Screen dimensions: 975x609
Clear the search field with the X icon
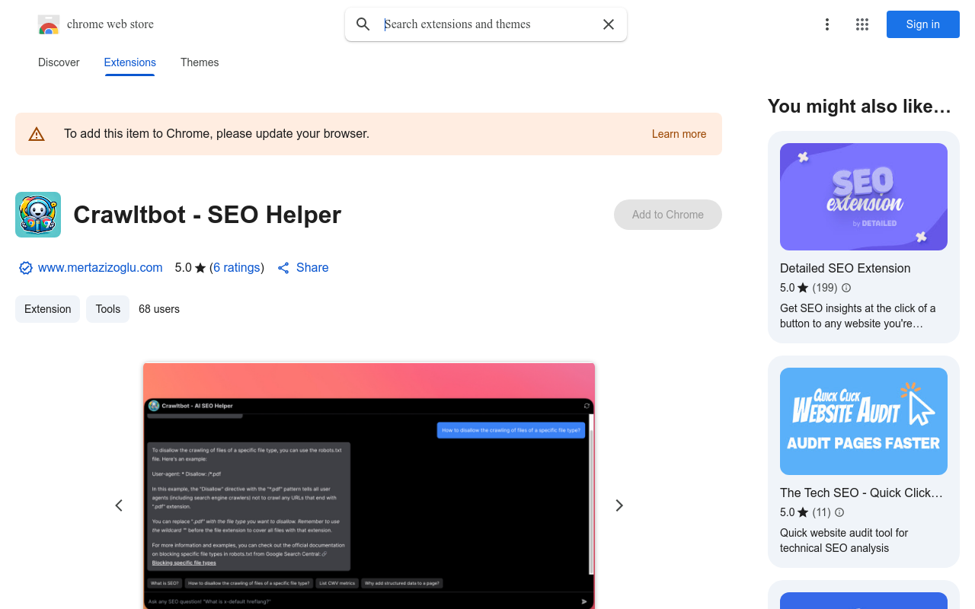(x=608, y=24)
